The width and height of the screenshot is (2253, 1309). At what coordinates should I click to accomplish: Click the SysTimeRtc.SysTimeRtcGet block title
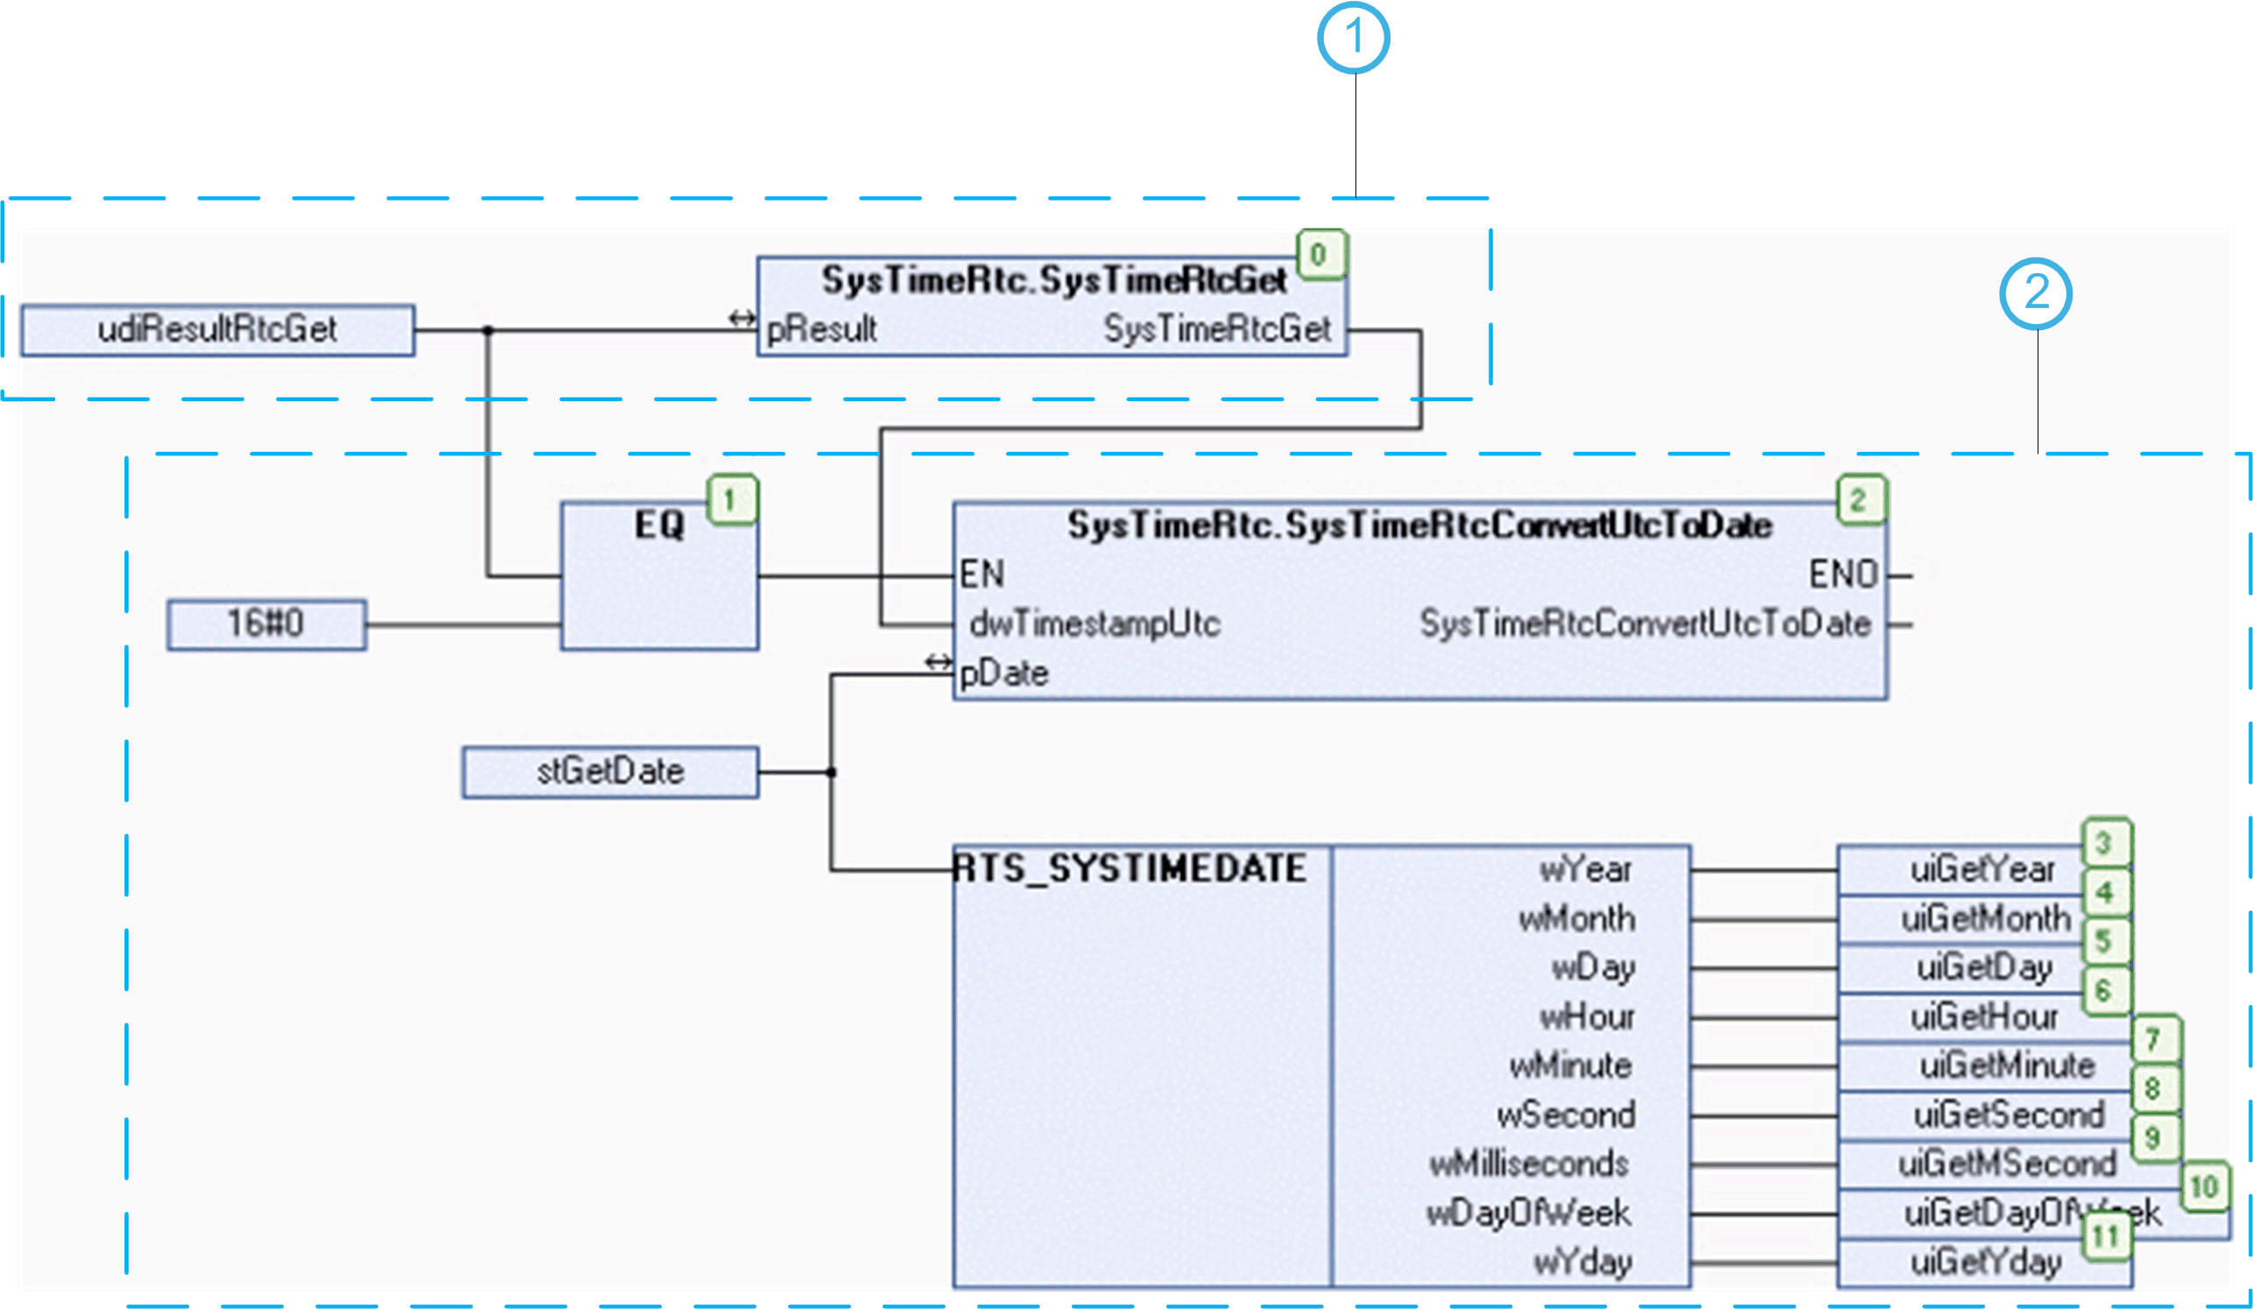1053,281
